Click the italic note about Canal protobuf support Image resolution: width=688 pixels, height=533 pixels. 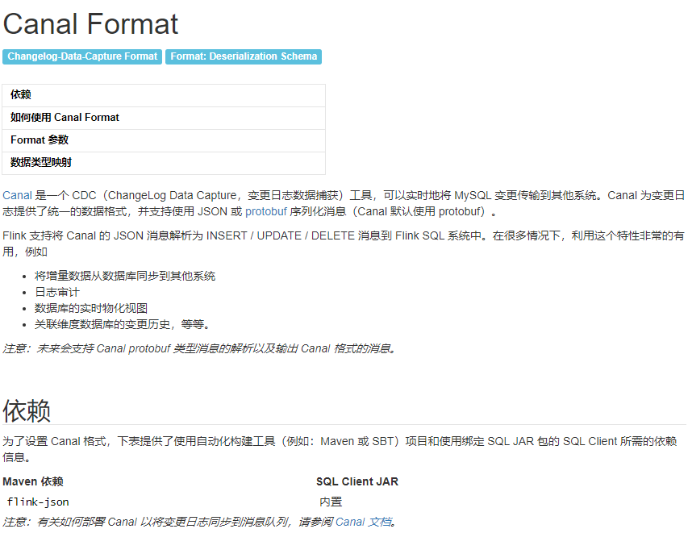200,349
